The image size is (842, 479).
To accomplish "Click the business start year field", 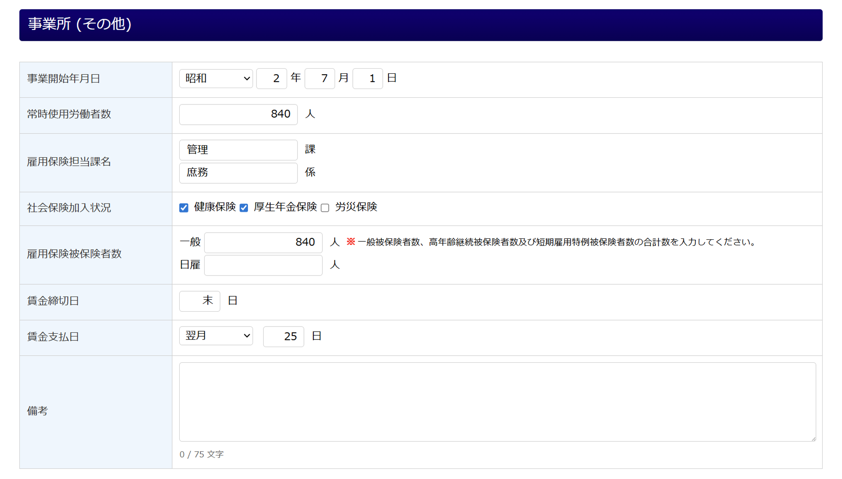I will [x=272, y=78].
